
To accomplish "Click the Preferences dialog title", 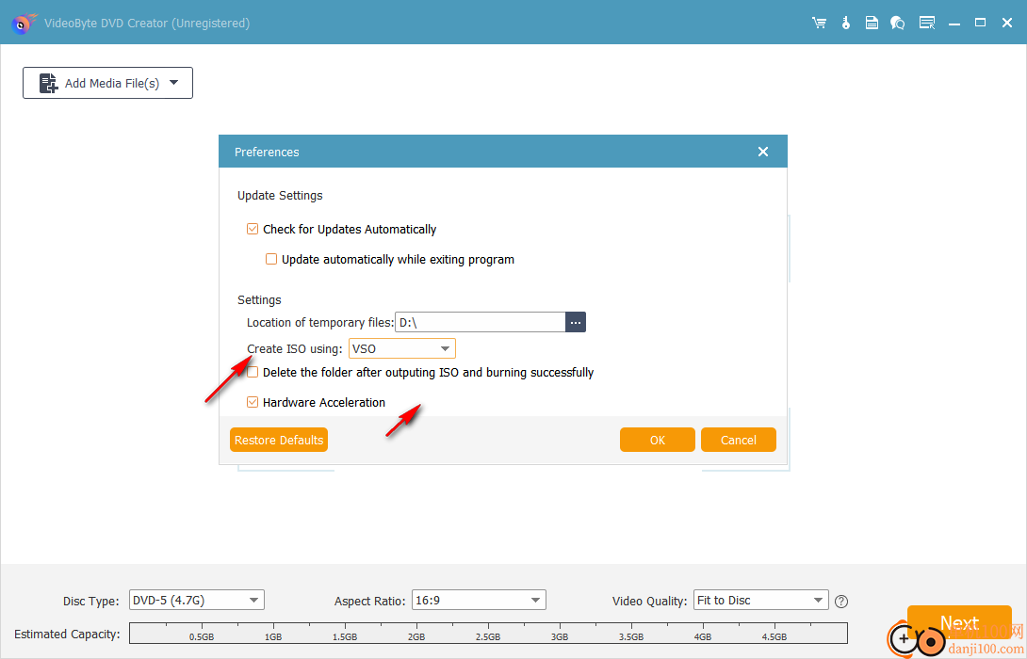I will coord(267,152).
